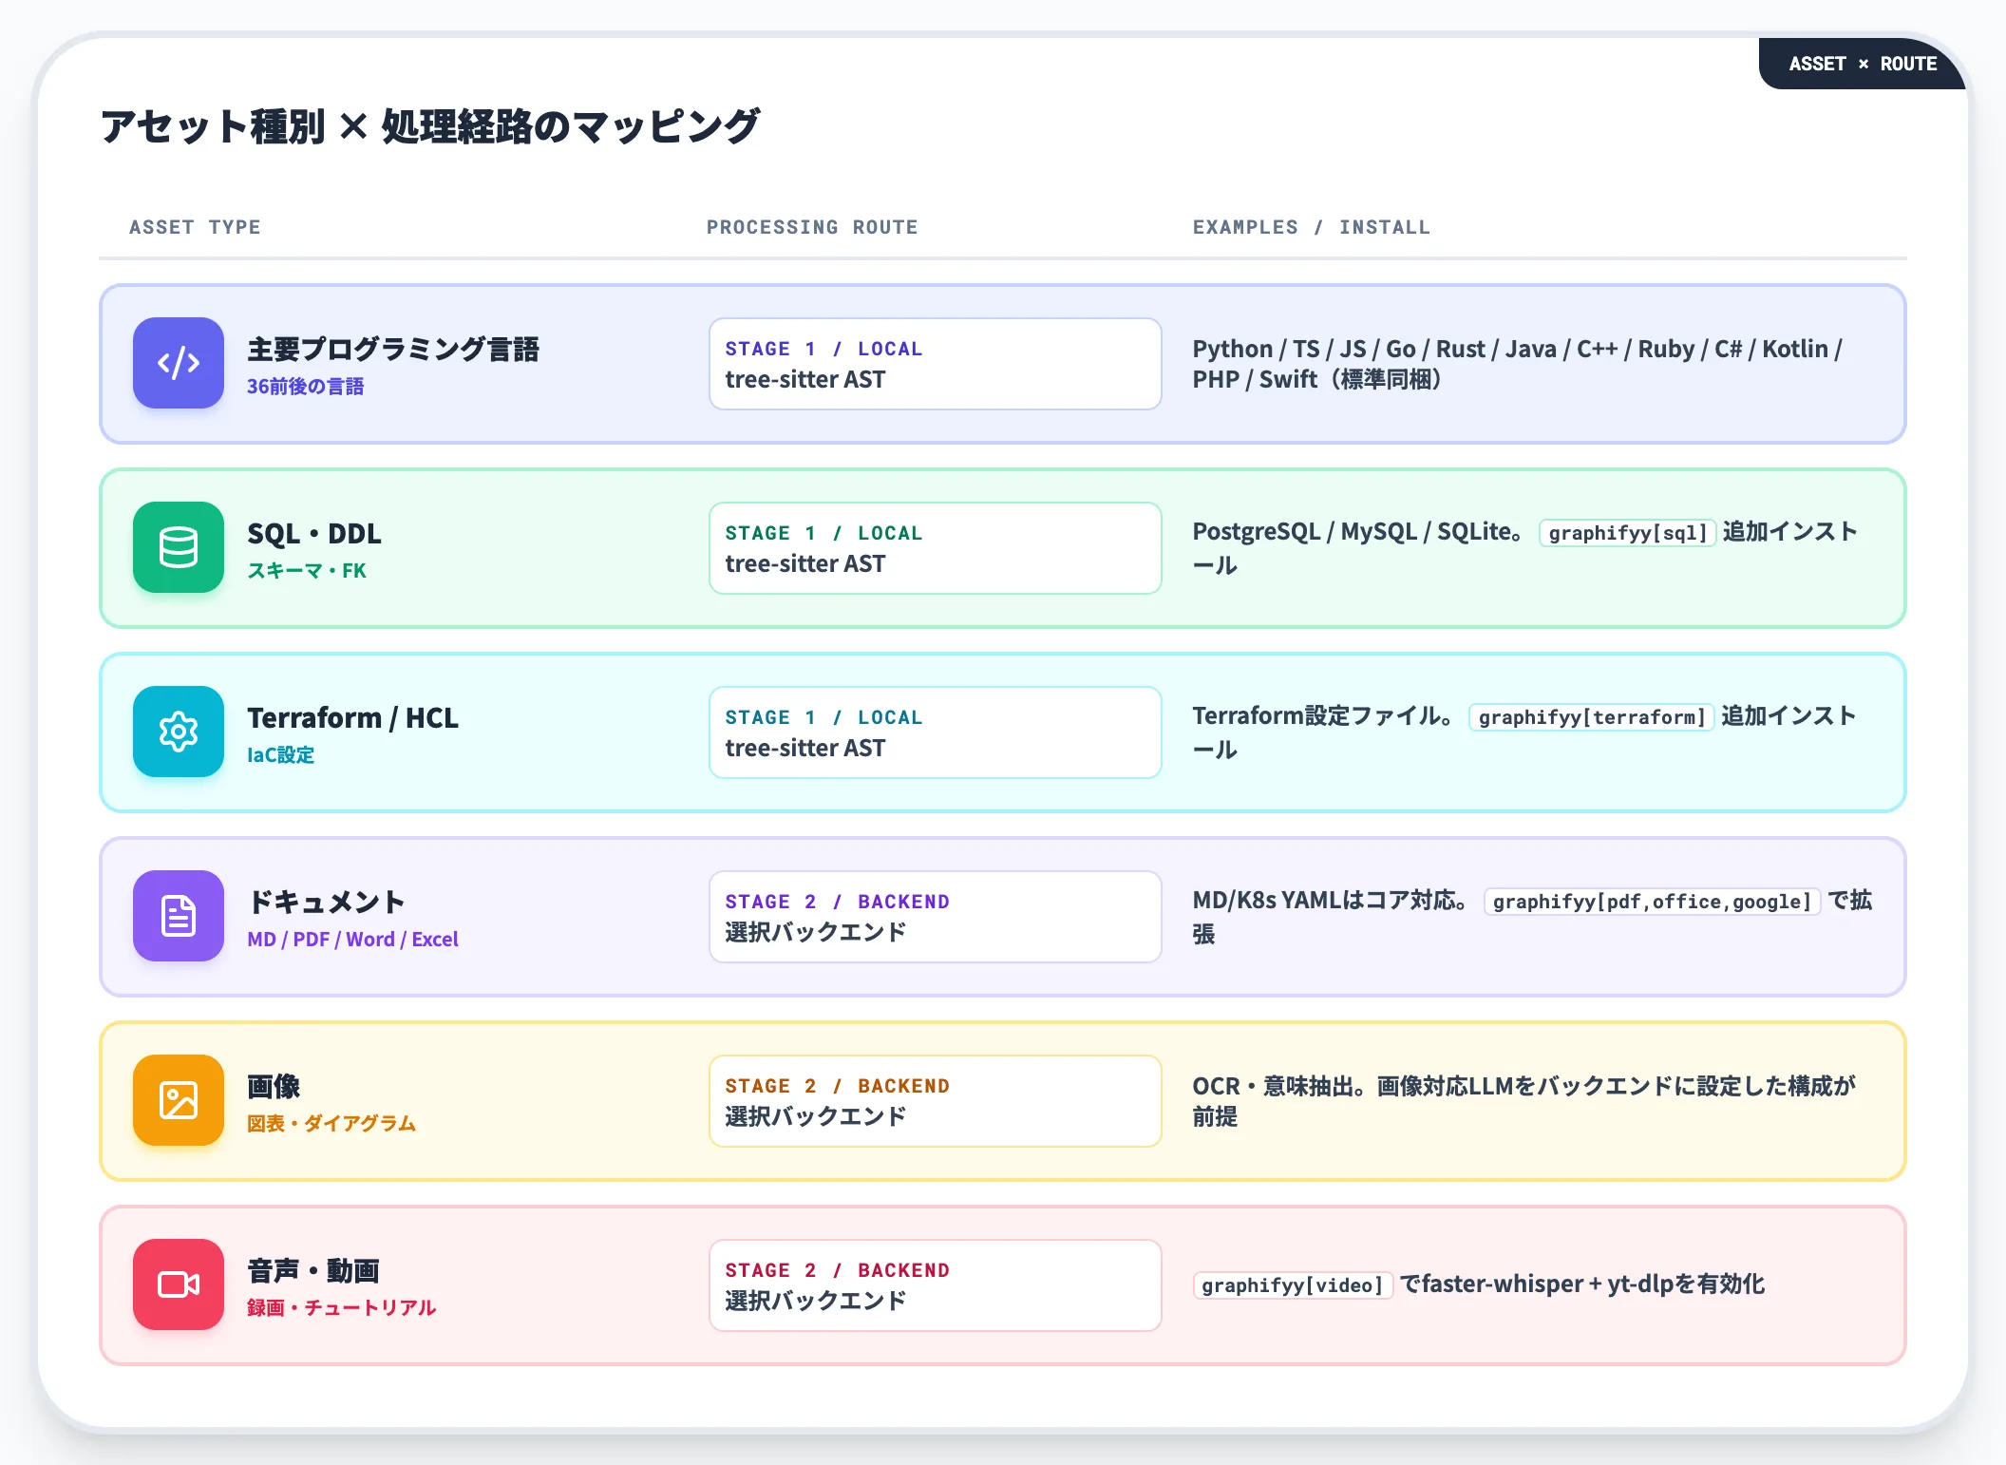Click the 画像 title
Image resolution: width=2006 pixels, height=1465 pixels.
pos(274,1086)
